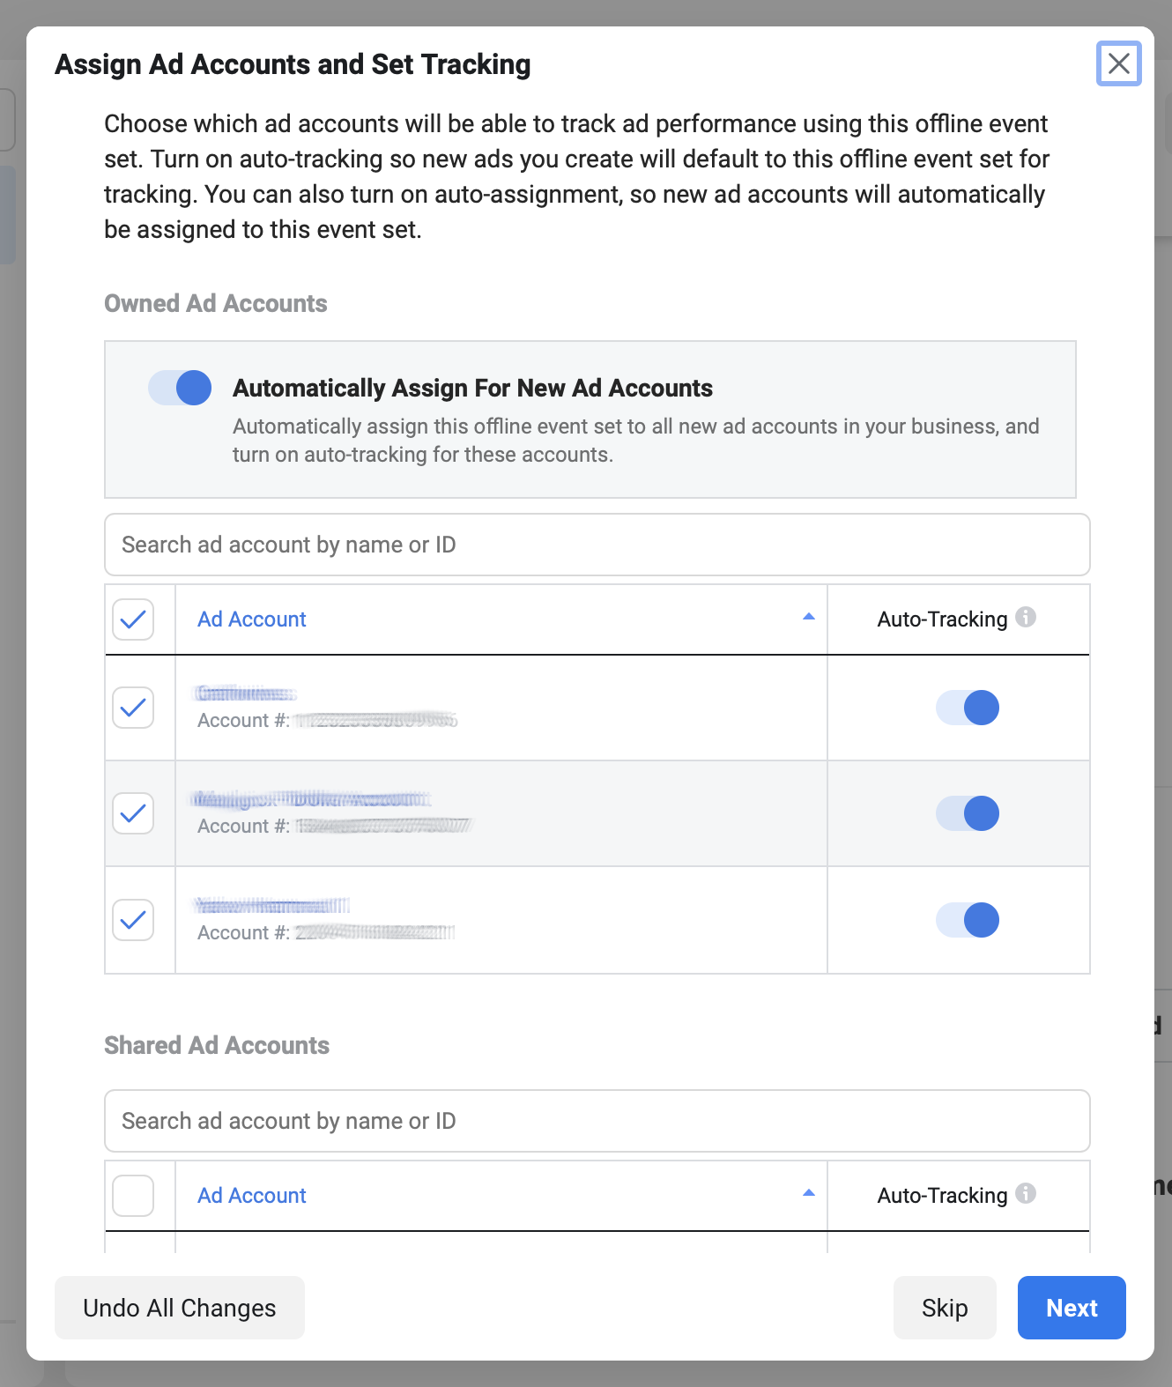Sort Shared Ad Accounts by Ad Account

251,1196
